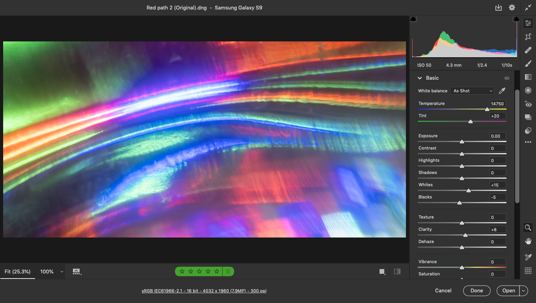Click the Tint value field +20

497,116
